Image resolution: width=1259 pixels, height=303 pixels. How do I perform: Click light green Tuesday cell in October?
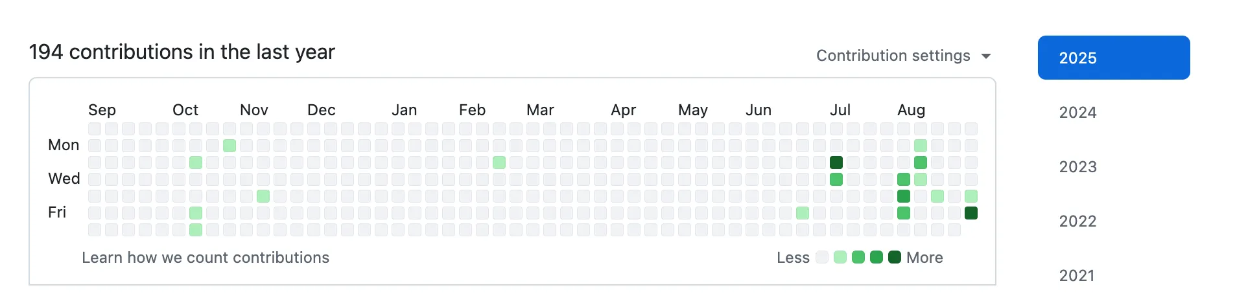coord(196,163)
